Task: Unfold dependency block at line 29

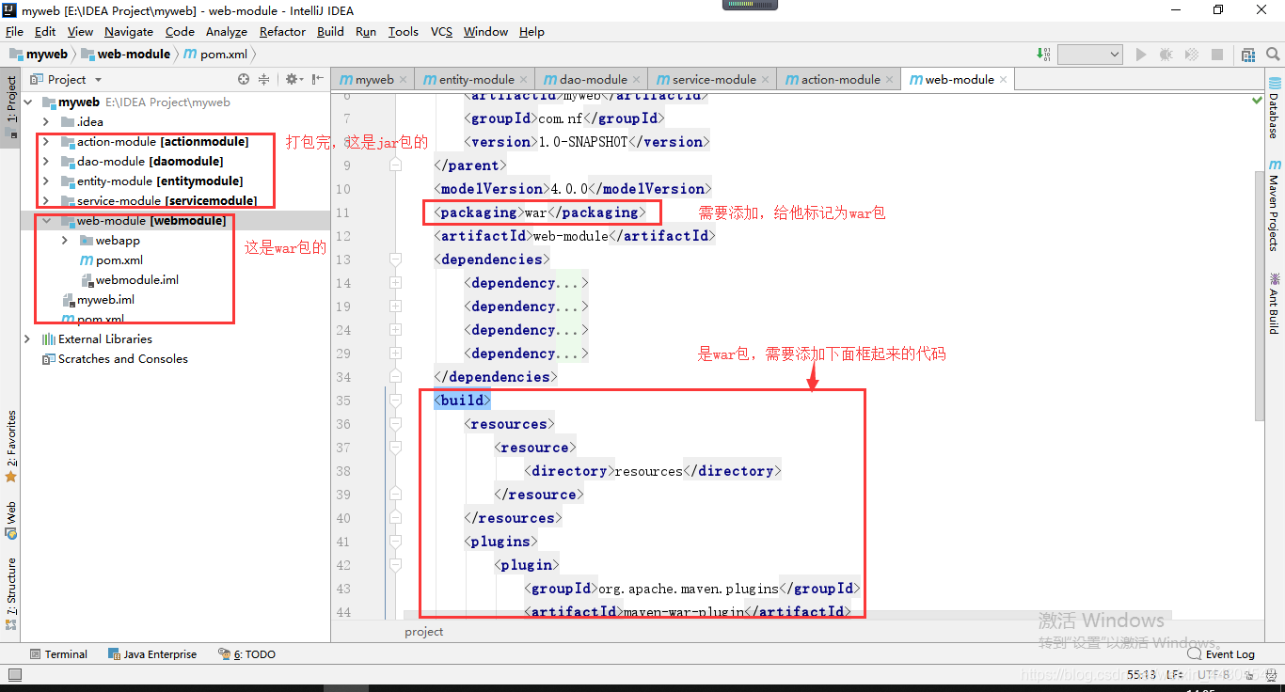Action: [x=395, y=354]
